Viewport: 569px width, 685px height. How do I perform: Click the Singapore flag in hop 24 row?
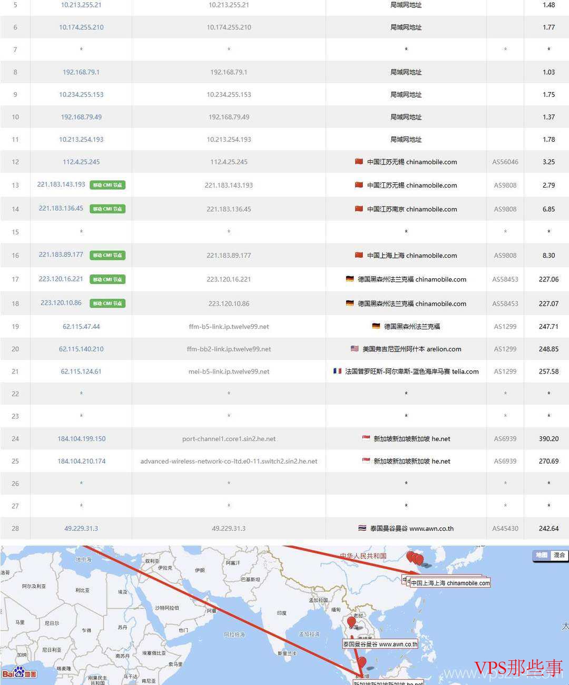click(x=366, y=438)
